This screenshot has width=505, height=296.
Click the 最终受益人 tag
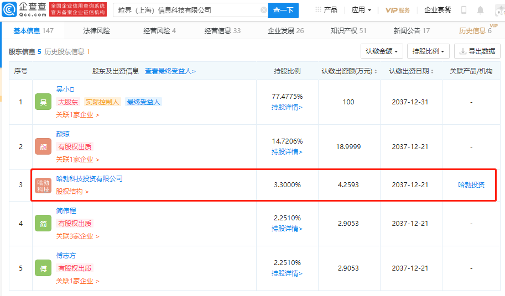pyautogui.click(x=143, y=102)
